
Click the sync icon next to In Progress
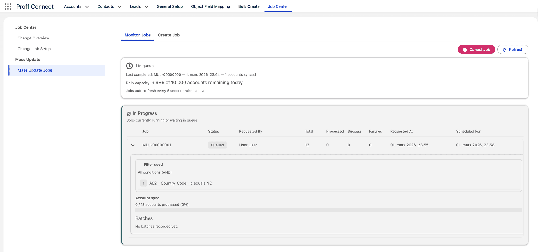(129, 113)
